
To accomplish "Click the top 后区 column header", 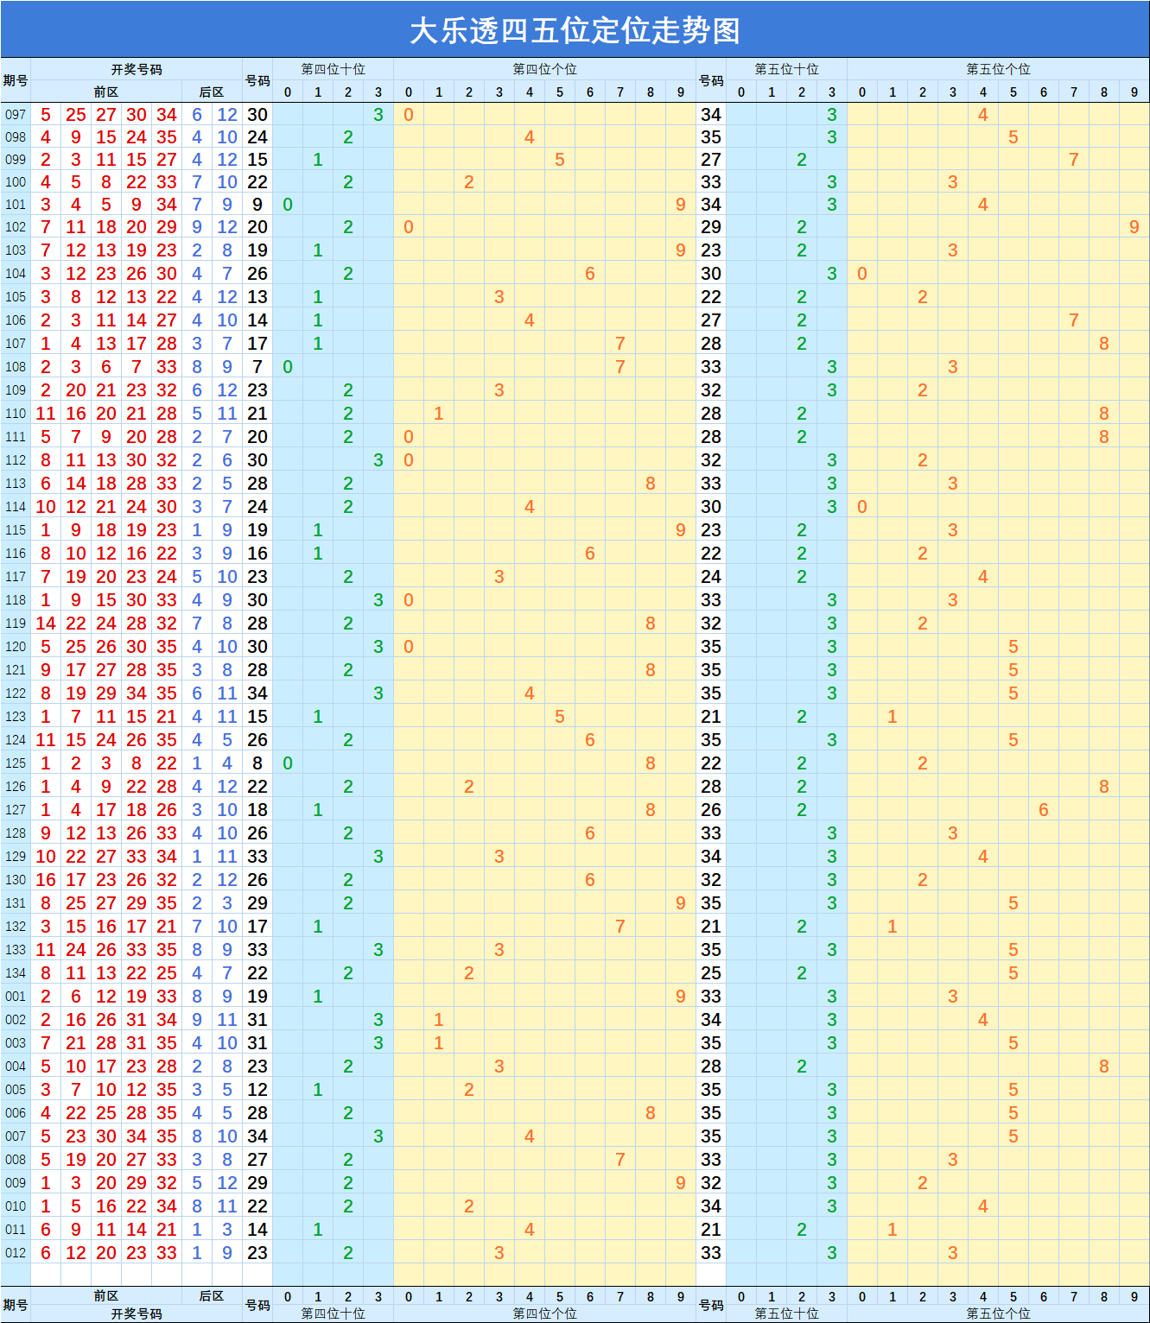I will coord(212,92).
